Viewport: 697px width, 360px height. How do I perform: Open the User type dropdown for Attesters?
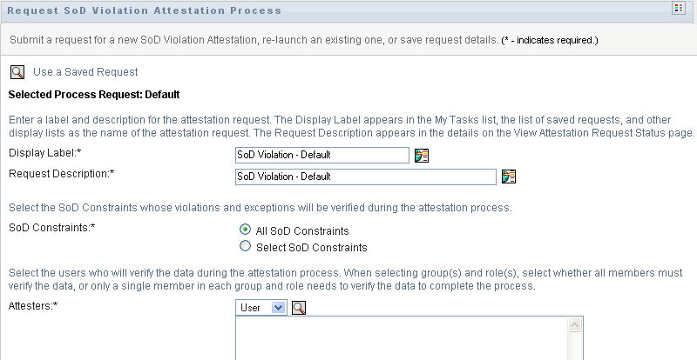[x=261, y=308]
